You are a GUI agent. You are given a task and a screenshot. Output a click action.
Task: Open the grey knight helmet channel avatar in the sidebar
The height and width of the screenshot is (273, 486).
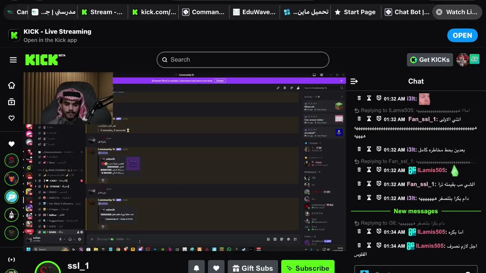click(12, 215)
